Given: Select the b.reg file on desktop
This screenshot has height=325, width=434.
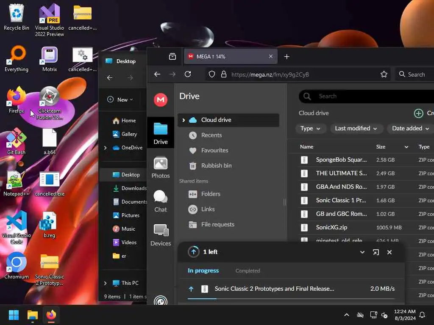Looking at the screenshot, I should coord(49,224).
